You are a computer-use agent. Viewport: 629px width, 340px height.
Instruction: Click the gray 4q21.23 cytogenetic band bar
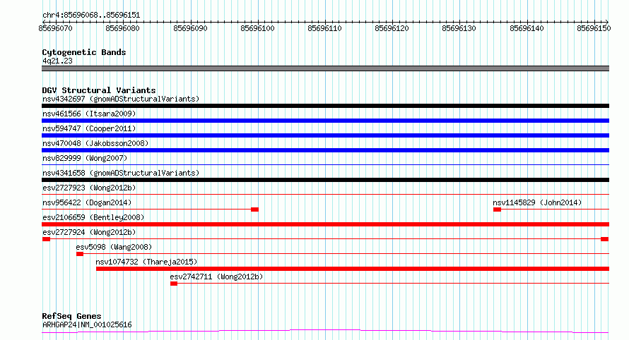[325, 68]
